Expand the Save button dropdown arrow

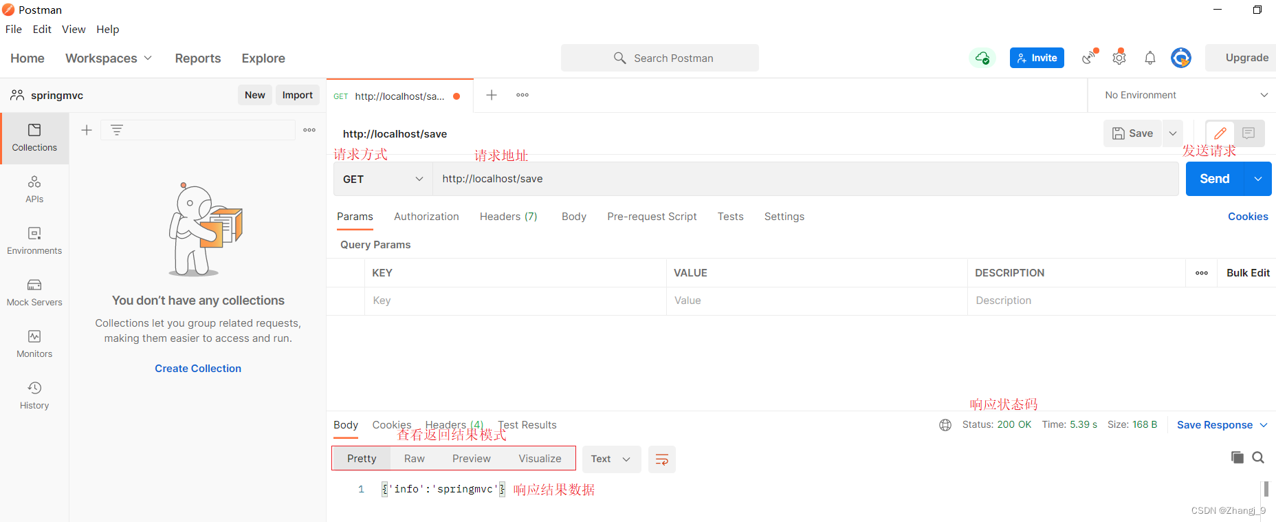(x=1173, y=133)
